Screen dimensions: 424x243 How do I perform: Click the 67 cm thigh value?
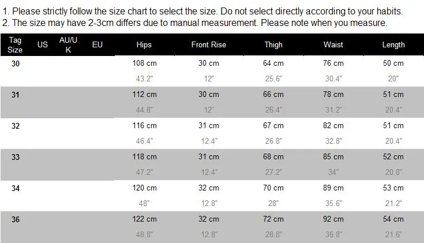[273, 125]
